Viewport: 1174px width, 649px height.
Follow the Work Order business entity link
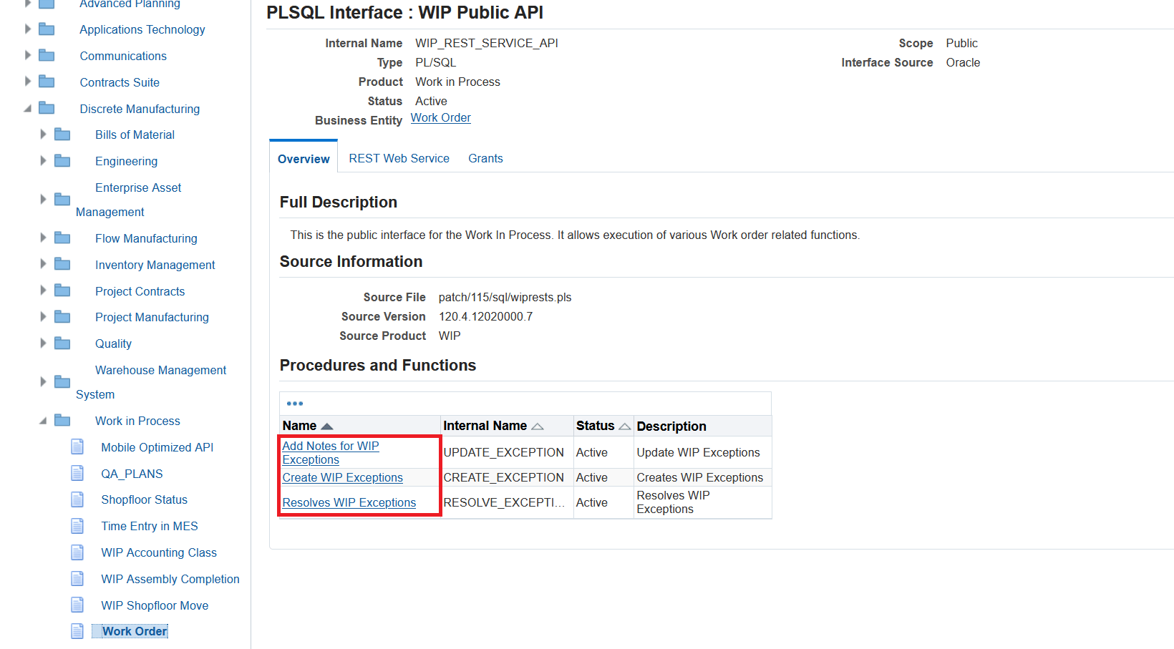coord(440,117)
